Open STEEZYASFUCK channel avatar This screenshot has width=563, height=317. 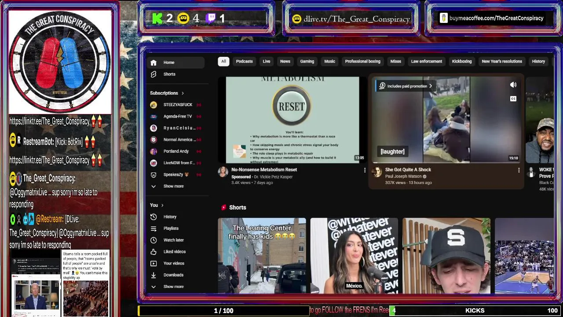pos(154,105)
